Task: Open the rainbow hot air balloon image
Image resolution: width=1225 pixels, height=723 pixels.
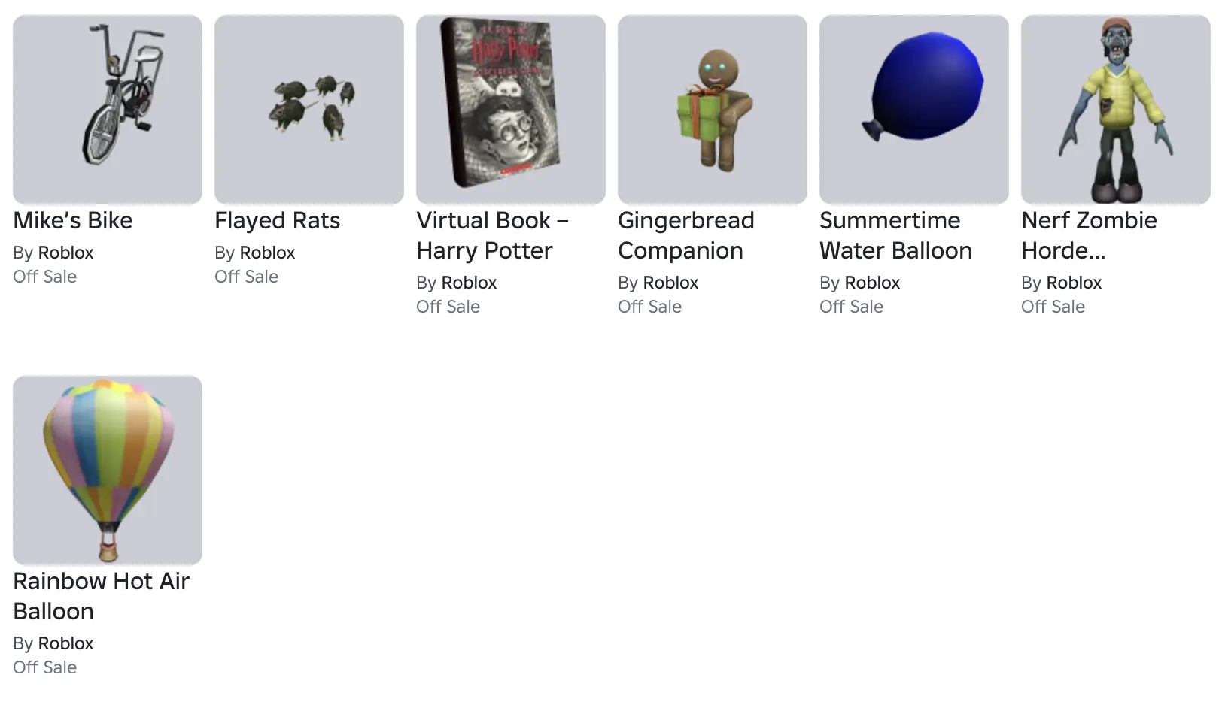Action: pyautogui.click(x=108, y=470)
